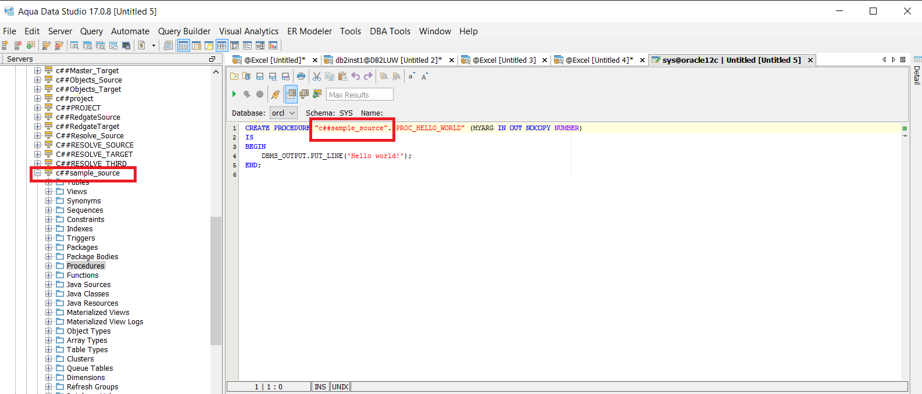The height and width of the screenshot is (394, 922).
Task: Click the script scroll icon in main toolbar
Action: click(168, 45)
